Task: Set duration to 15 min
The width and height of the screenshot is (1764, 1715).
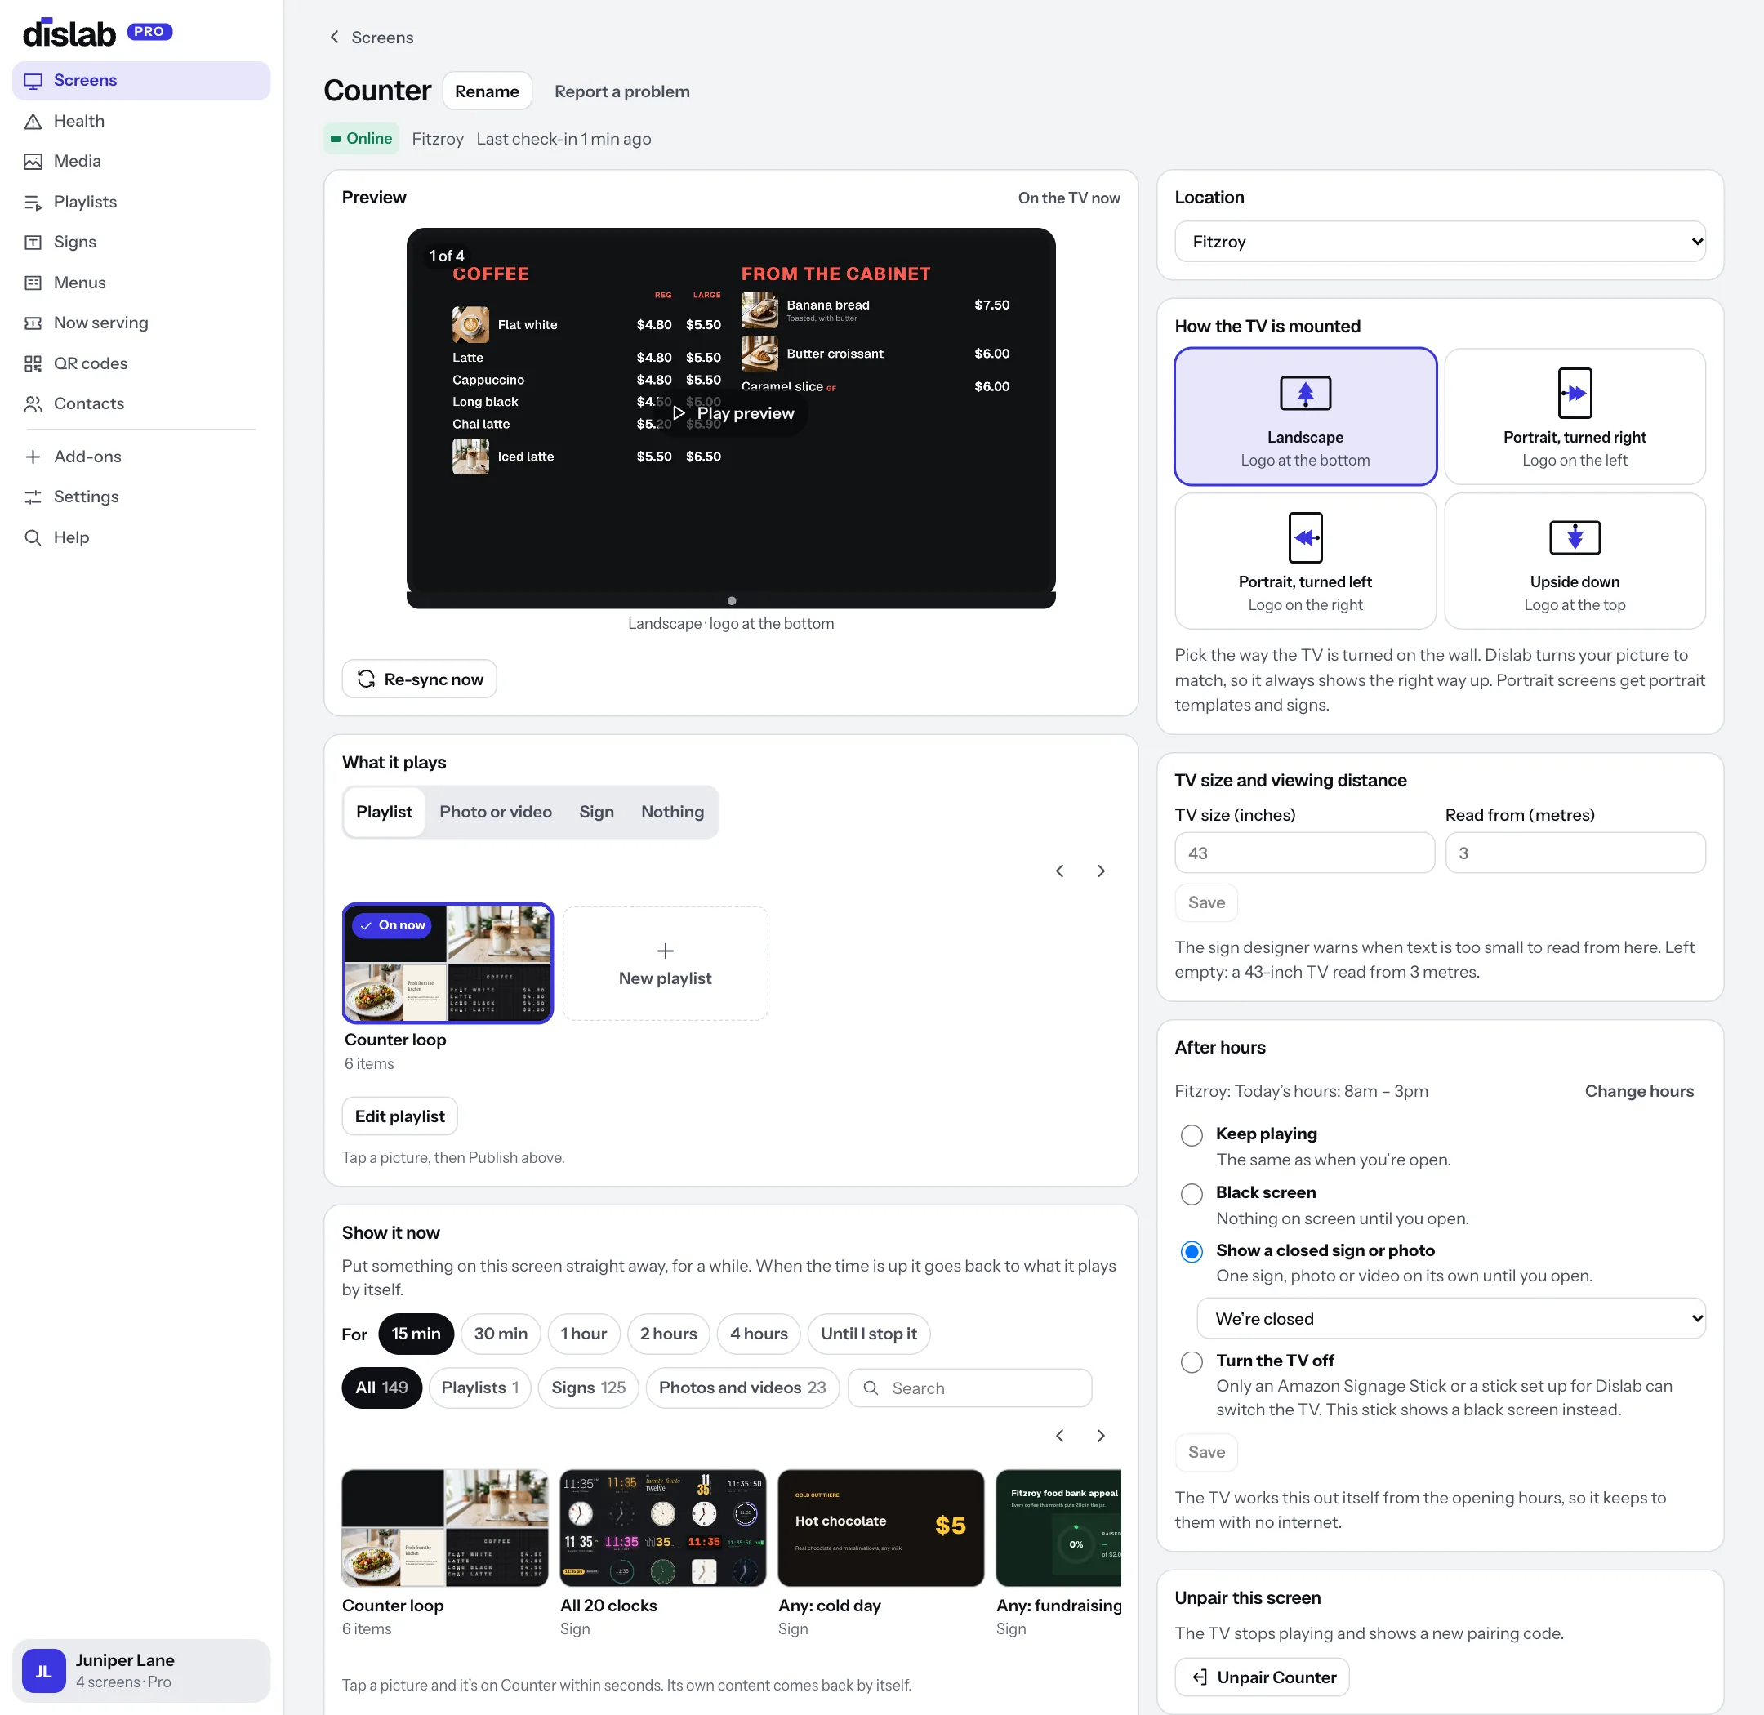Action: tap(416, 1333)
